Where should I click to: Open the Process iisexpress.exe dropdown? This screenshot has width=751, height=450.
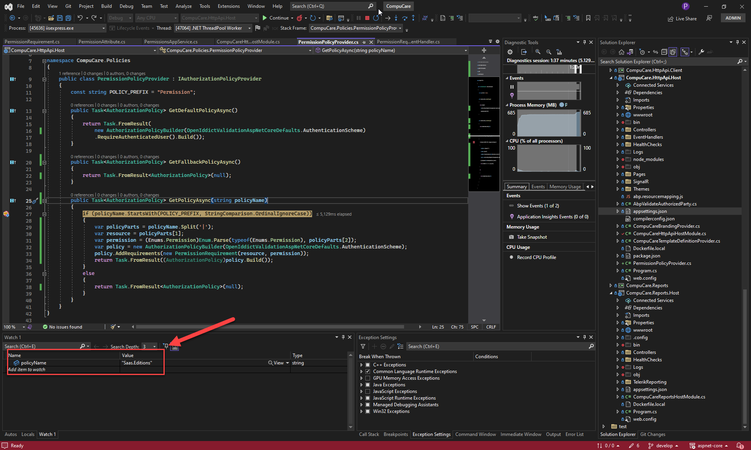(x=103, y=28)
